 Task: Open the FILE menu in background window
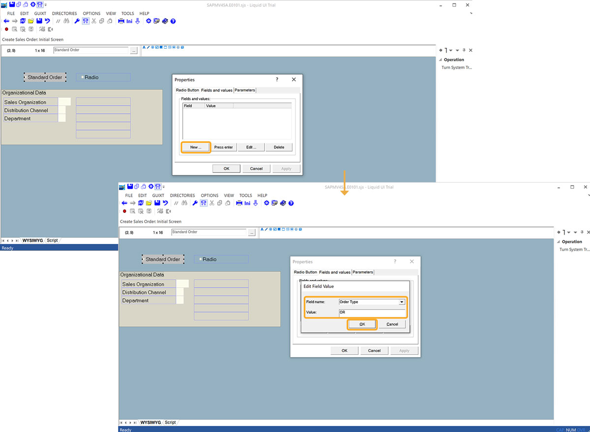click(x=11, y=14)
